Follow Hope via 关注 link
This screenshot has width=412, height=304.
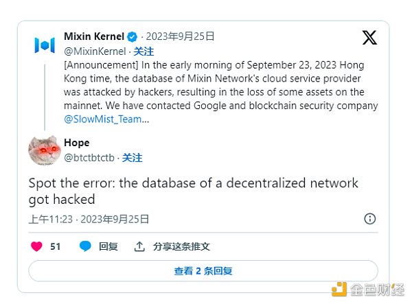[x=132, y=158]
